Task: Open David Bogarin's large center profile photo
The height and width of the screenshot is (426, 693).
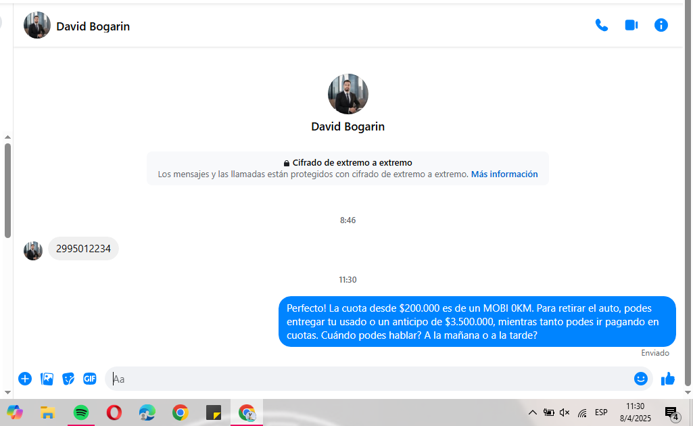Action: click(348, 94)
